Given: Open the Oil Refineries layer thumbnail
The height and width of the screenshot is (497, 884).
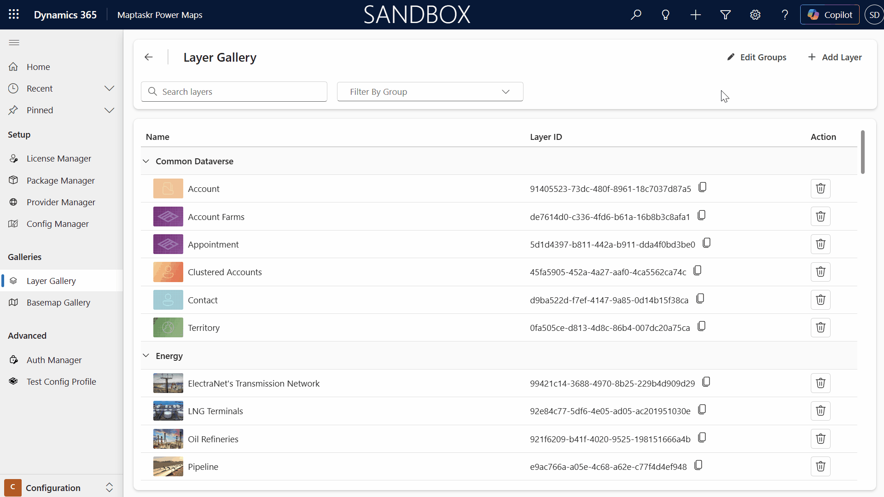Looking at the screenshot, I should point(168,439).
